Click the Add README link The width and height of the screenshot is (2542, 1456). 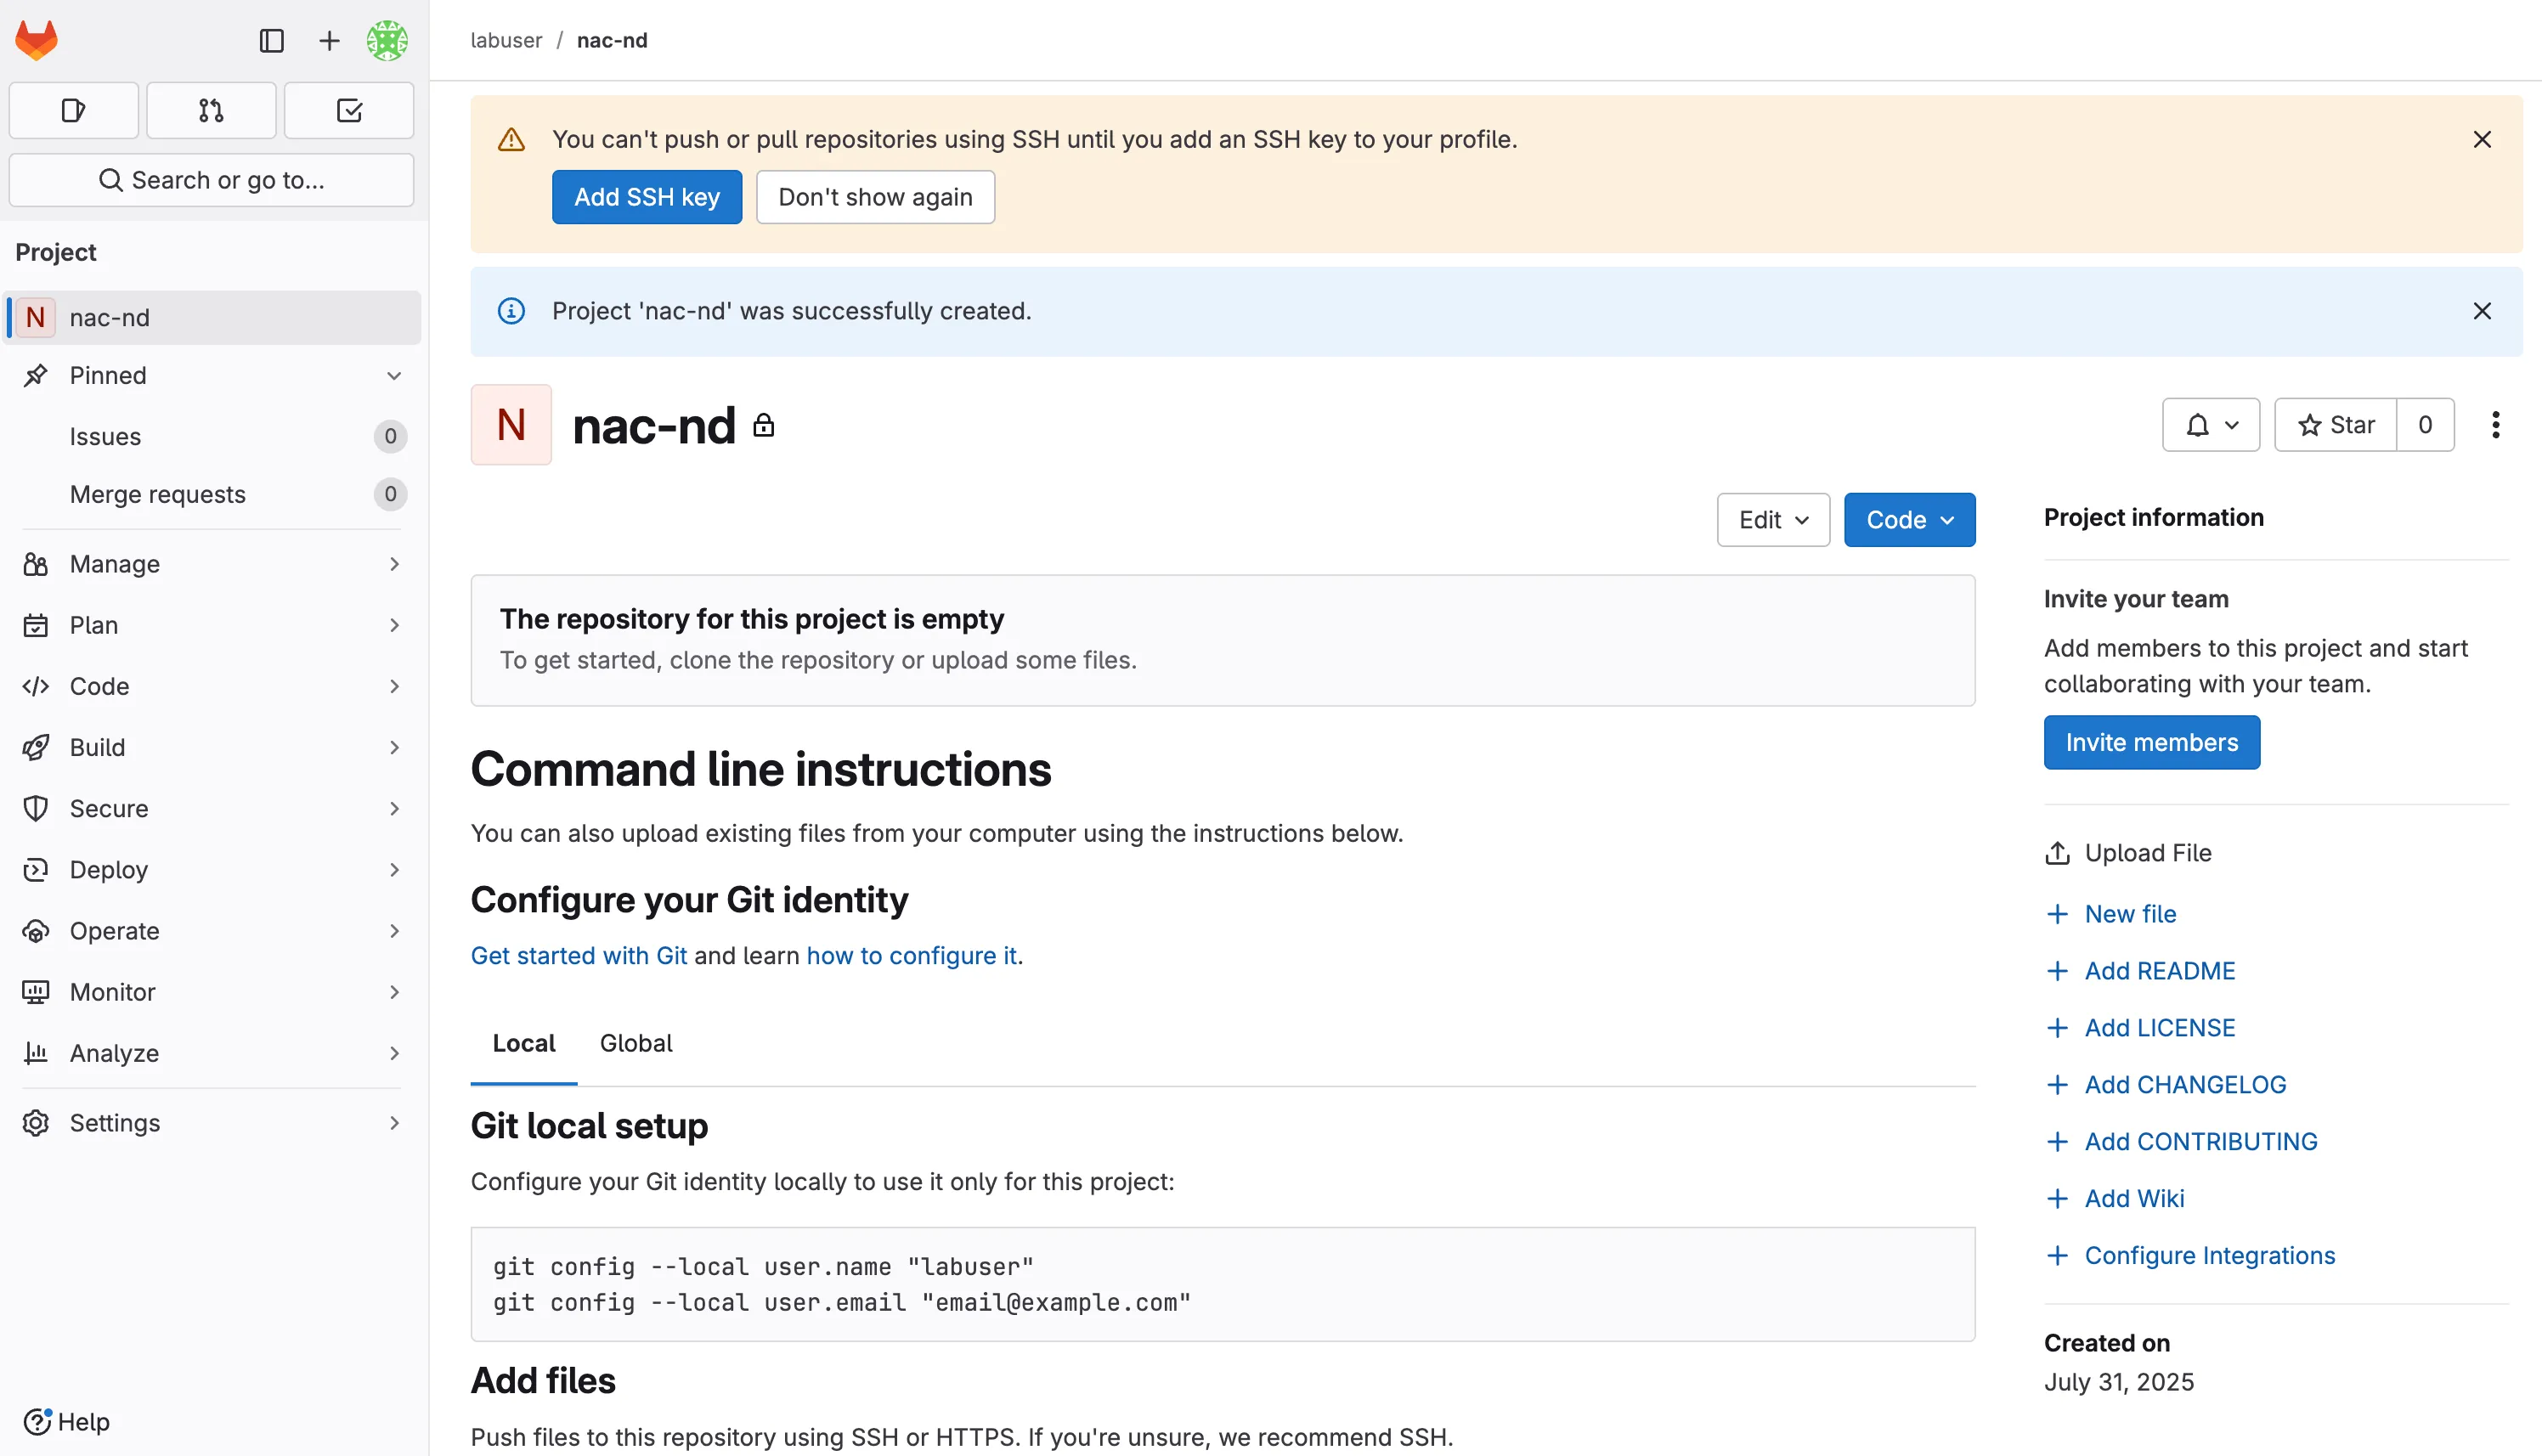click(2158, 971)
